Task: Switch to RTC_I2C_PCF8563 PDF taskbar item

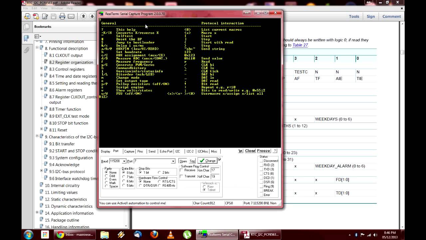Action: (260, 235)
